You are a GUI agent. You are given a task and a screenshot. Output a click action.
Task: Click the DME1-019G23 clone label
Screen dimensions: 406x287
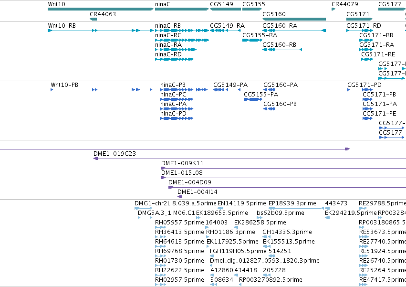[x=115, y=154]
